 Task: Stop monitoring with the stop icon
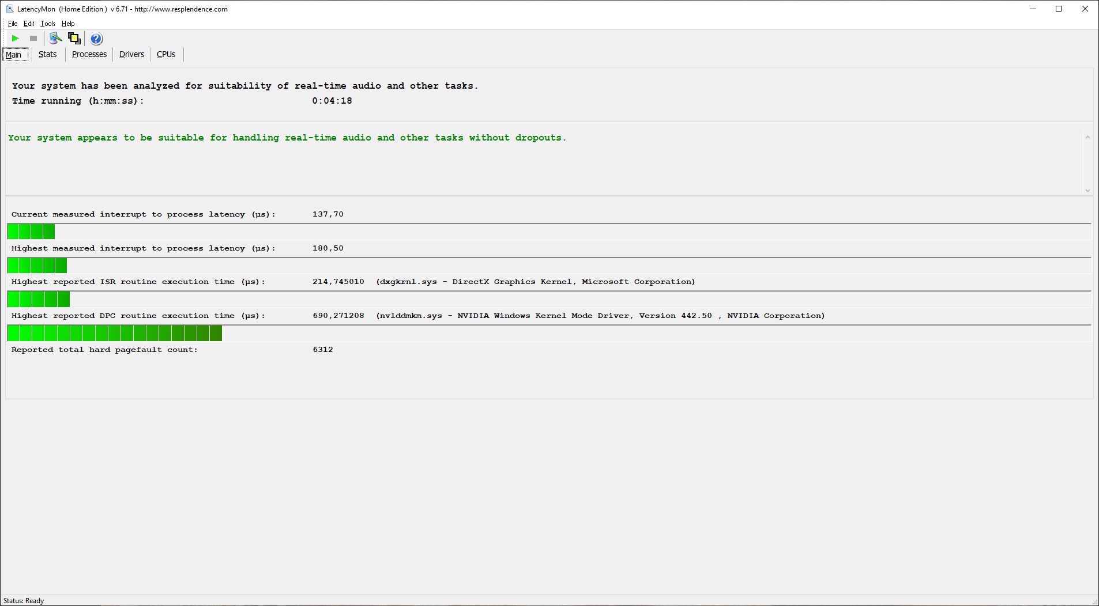click(33, 39)
